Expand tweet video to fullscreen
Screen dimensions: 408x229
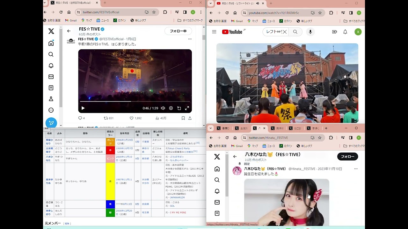[x=187, y=108]
